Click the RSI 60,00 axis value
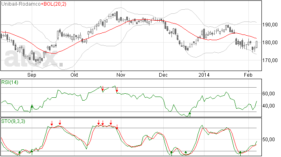Screen dimensions: 281x157 click(x=269, y=94)
